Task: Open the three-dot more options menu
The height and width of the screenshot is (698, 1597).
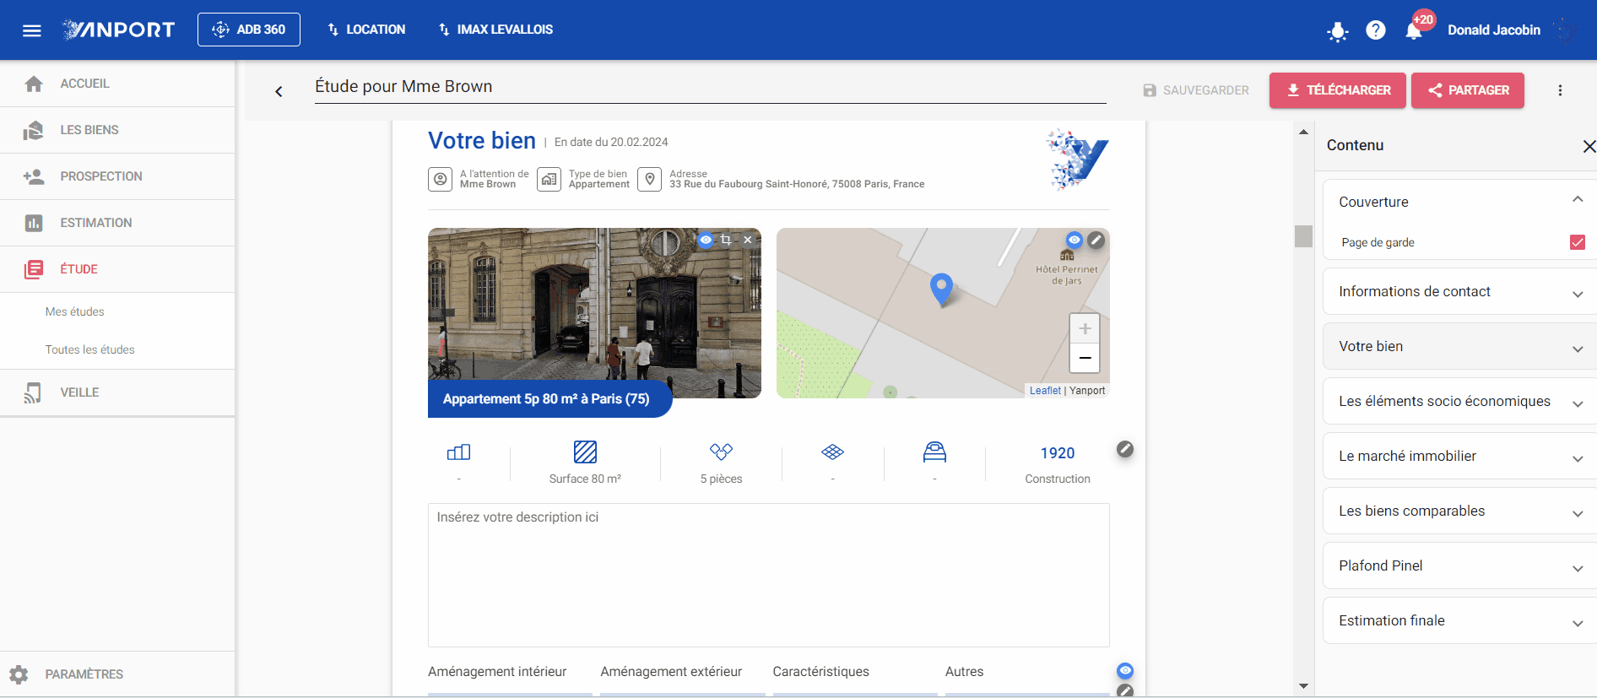Action: (x=1560, y=90)
